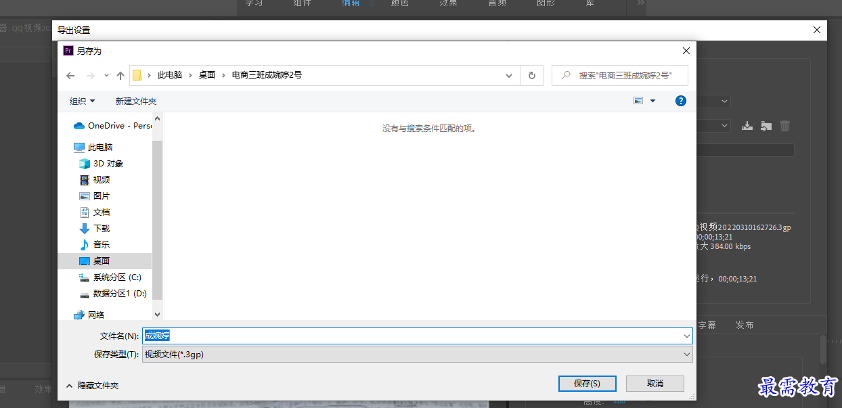Open 图片 folder in sidebar
The height and width of the screenshot is (408, 842).
point(95,196)
